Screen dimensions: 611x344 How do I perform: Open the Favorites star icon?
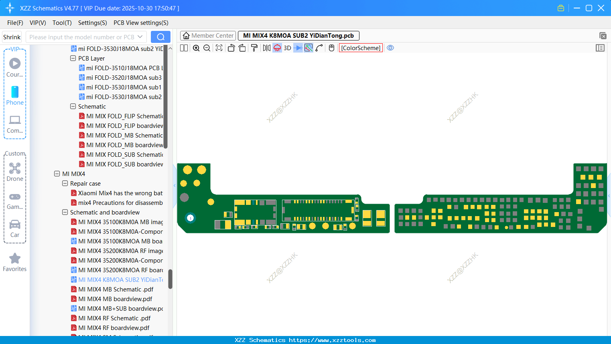click(15, 262)
